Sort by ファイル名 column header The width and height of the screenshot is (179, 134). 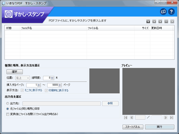[x=110, y=28]
